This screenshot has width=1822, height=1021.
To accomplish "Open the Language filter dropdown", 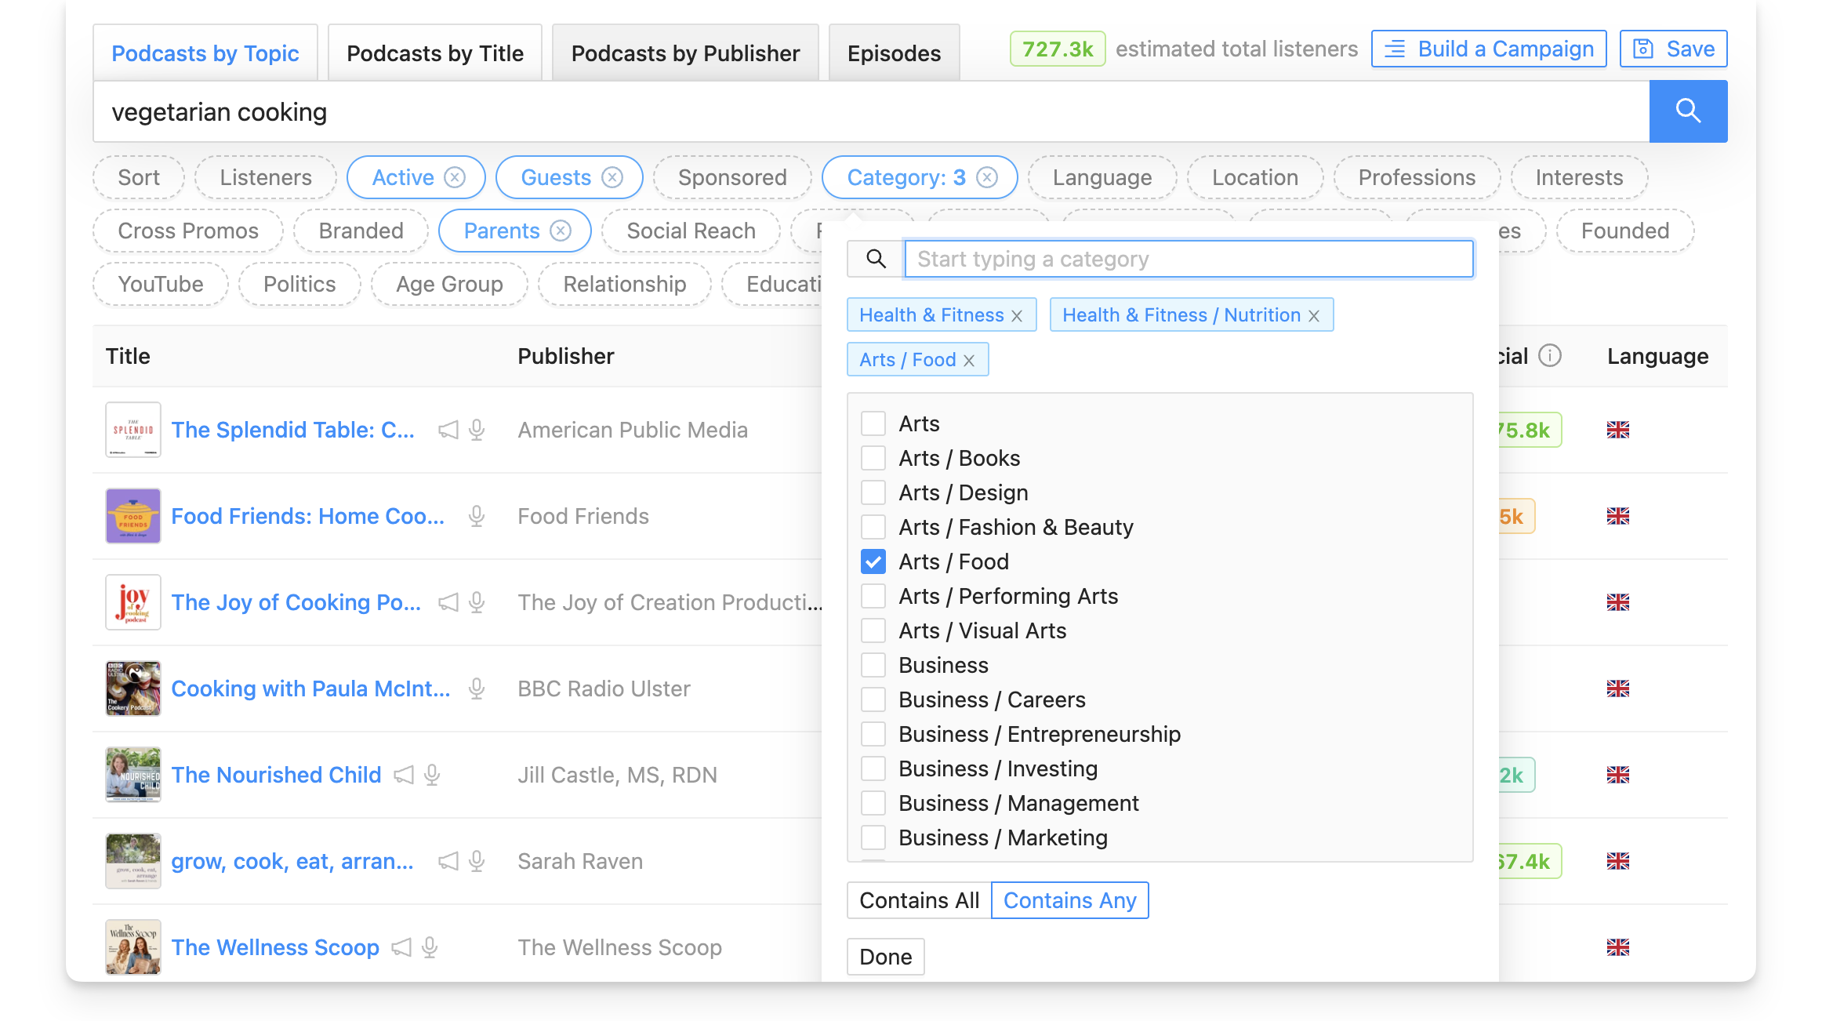I will [1102, 177].
